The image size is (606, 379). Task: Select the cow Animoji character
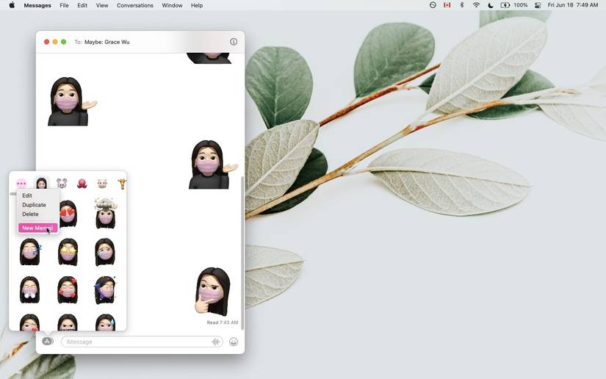(102, 184)
